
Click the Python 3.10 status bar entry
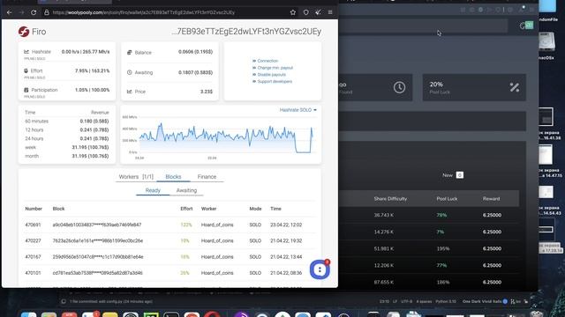point(446,301)
